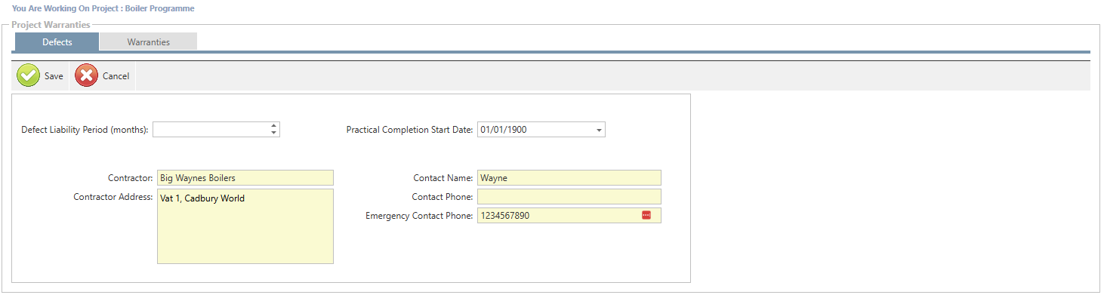Image resolution: width=1104 pixels, height=298 pixels.
Task: Click the red Cancel cross icon
Action: tap(87, 75)
